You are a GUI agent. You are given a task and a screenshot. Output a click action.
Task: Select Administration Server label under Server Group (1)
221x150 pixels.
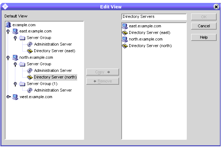point(53,90)
